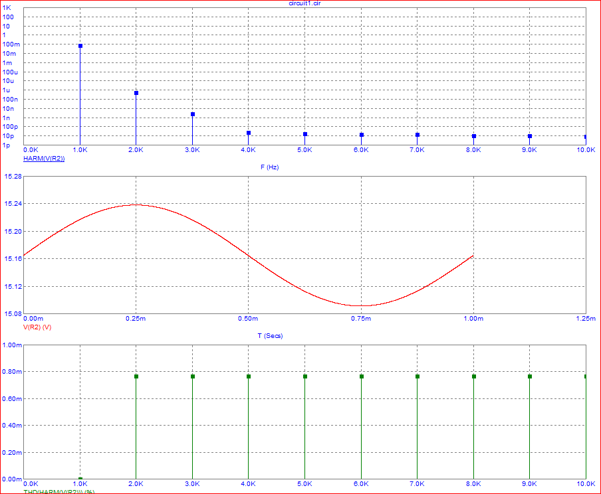Select the green THD marker at 7.0K
Viewport: 601px width, 494px height.
click(418, 377)
